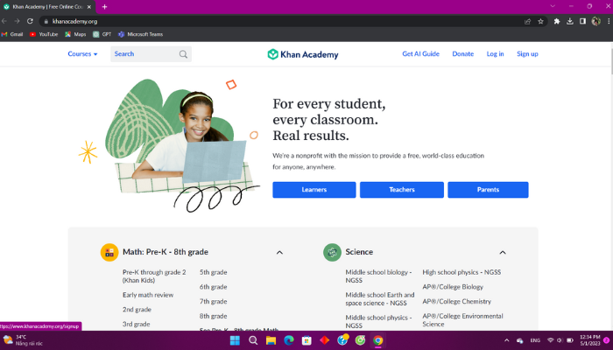
Task: Click the Parents button
Action: pos(488,190)
